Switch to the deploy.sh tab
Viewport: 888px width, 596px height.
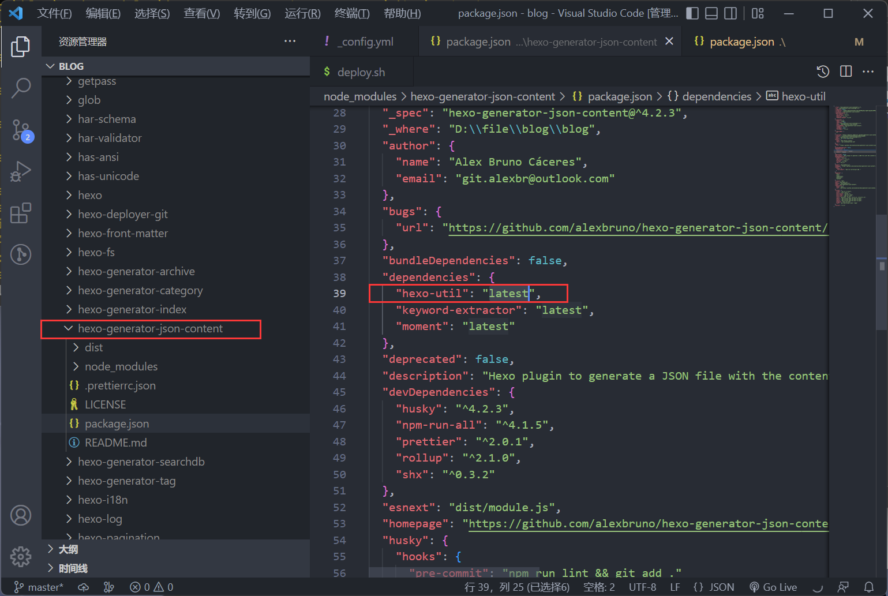tap(361, 72)
